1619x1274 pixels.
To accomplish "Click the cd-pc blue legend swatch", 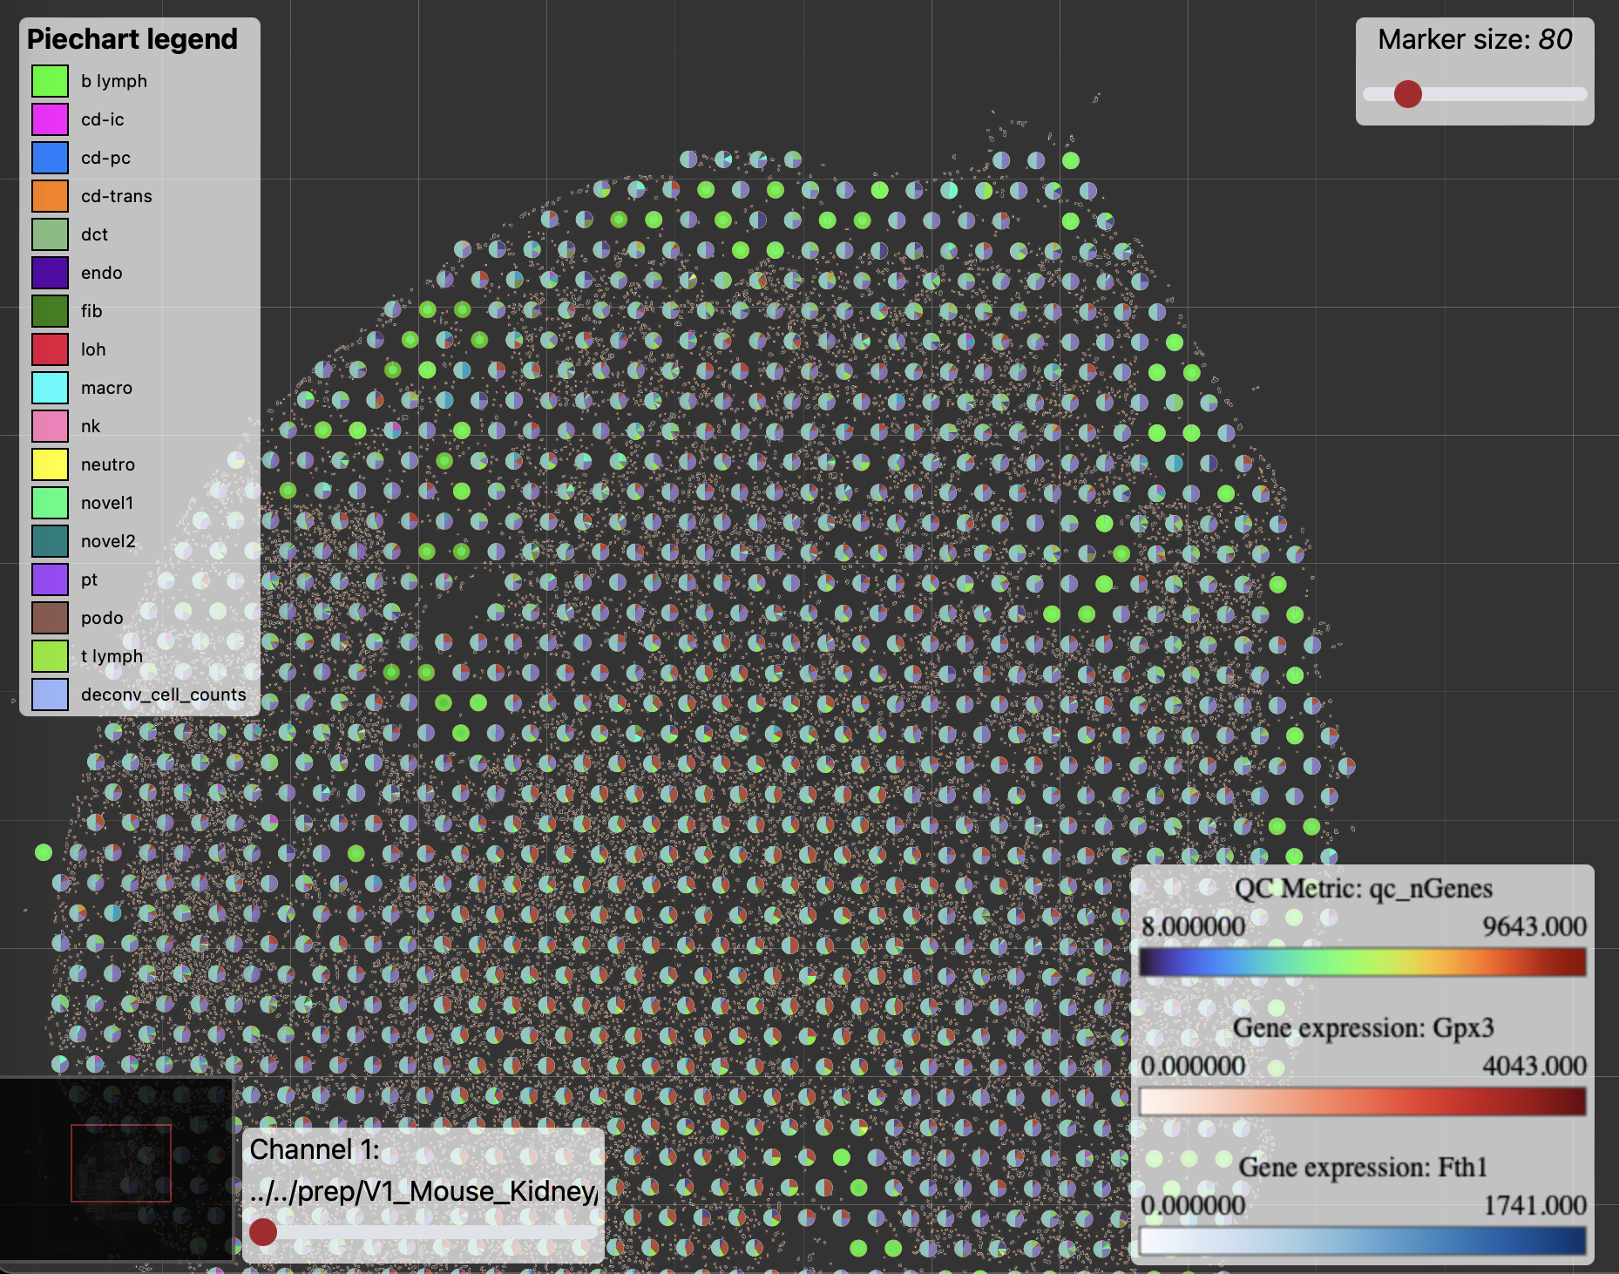I will (x=50, y=158).
